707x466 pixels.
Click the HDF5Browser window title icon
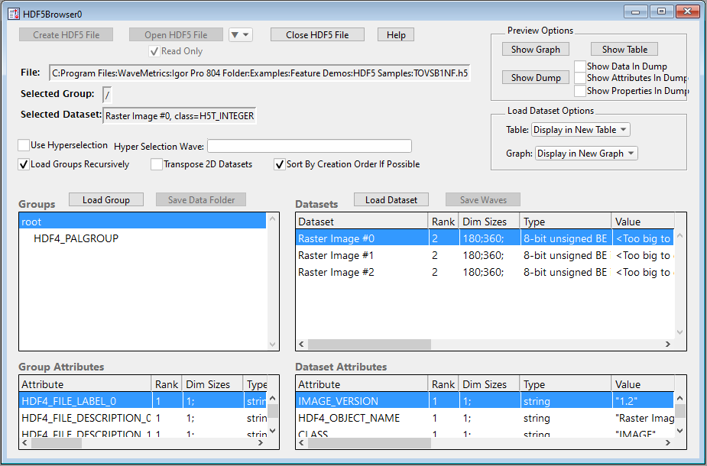tap(13, 12)
